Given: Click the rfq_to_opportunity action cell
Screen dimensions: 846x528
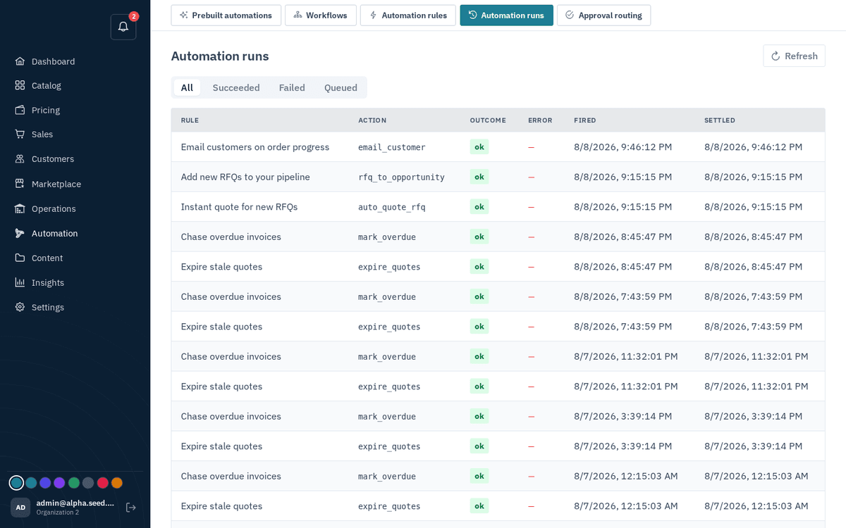Looking at the screenshot, I should [x=401, y=177].
